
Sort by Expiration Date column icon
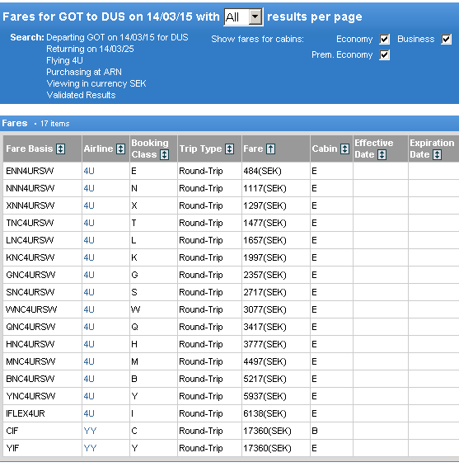tap(437, 154)
